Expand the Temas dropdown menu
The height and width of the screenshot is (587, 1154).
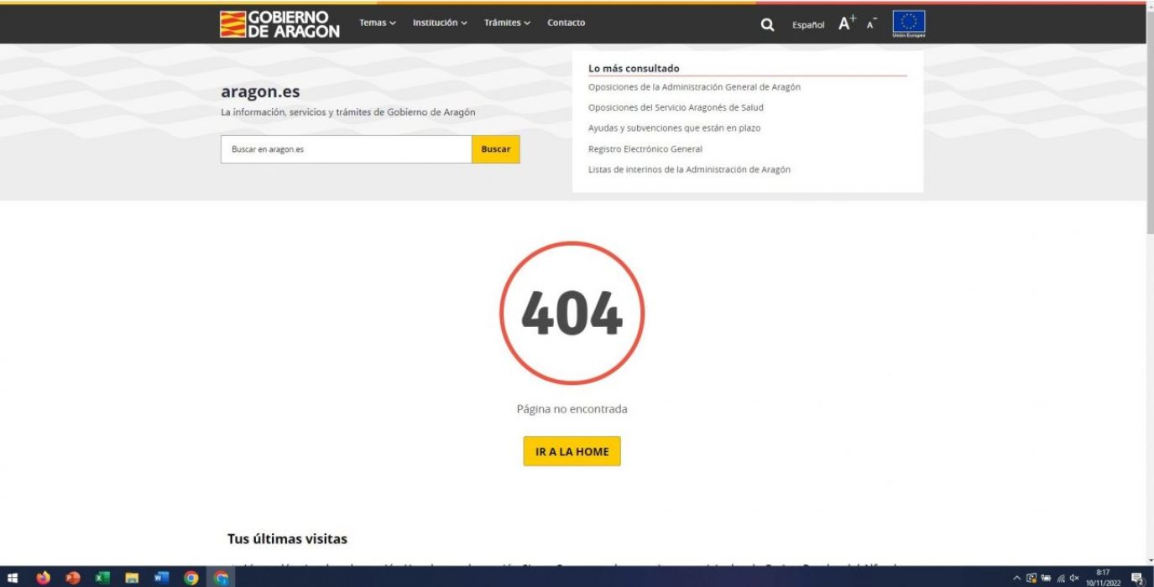[x=378, y=23]
